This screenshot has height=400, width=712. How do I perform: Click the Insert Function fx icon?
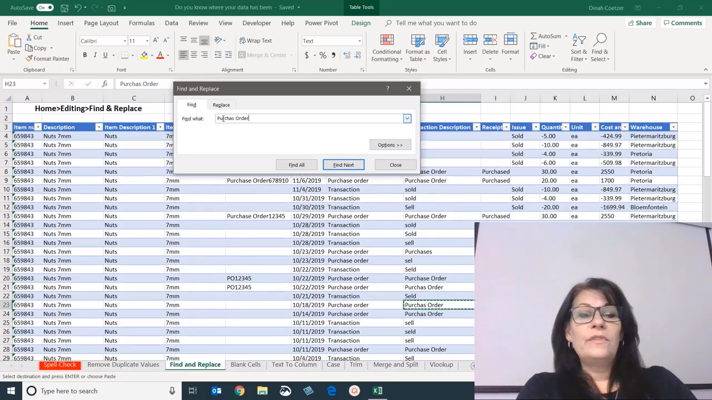105,84
